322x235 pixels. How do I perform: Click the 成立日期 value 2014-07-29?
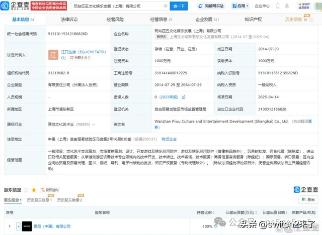268,49
